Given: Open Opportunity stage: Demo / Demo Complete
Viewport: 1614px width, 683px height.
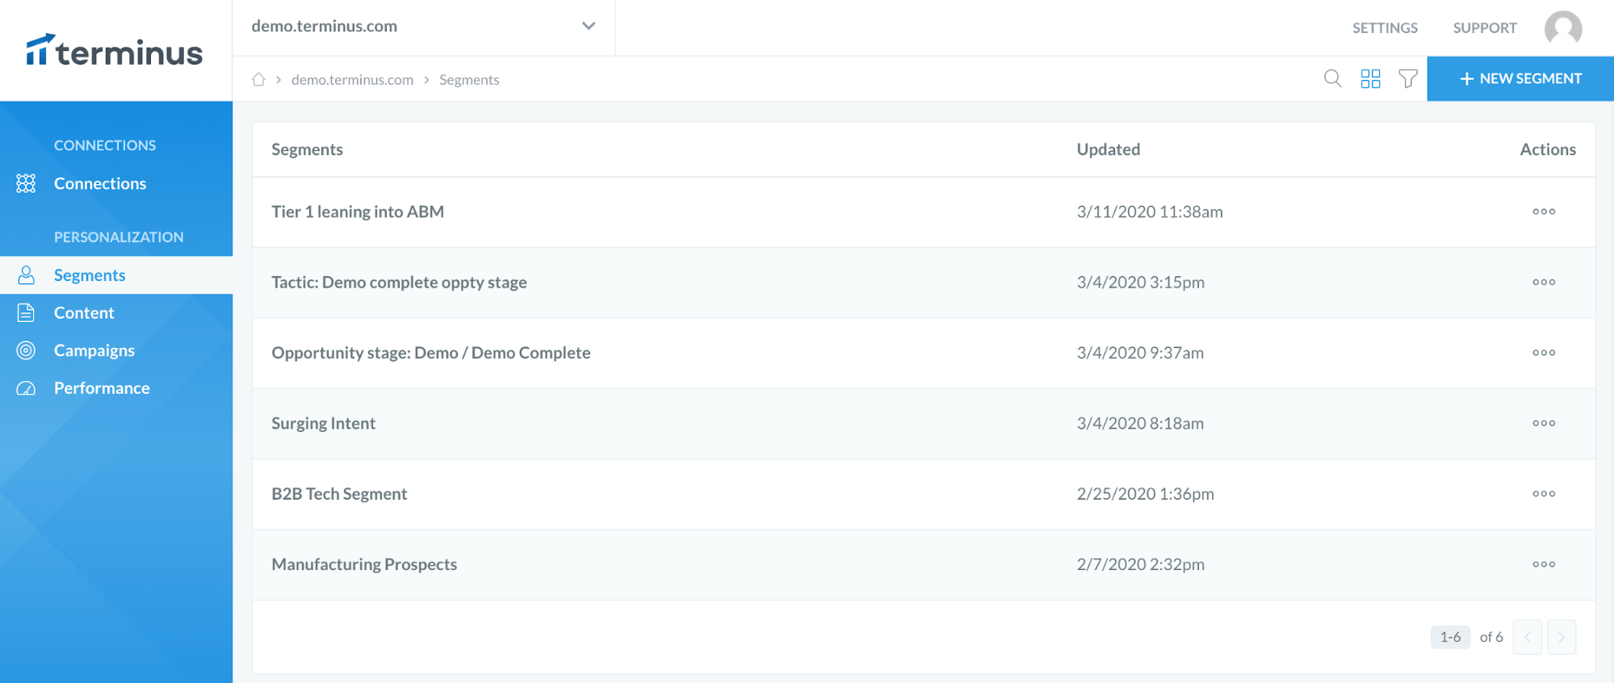Looking at the screenshot, I should pos(431,353).
